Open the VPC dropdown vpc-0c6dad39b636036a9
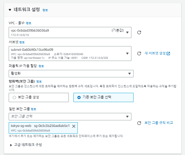185x155 pixels. coord(70,32)
